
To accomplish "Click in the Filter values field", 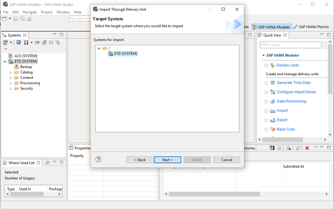I will pos(291,45).
